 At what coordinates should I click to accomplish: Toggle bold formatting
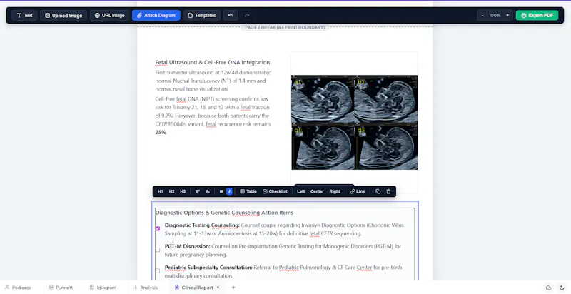tap(221, 191)
